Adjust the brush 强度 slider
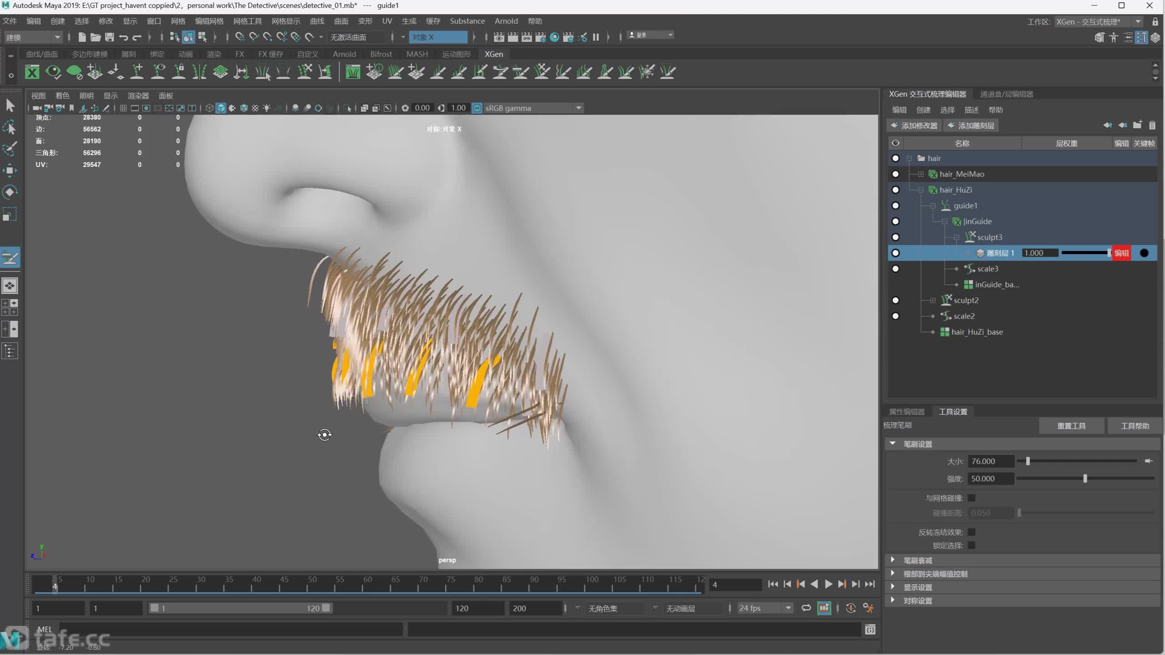This screenshot has height=655, width=1165. (x=1085, y=479)
